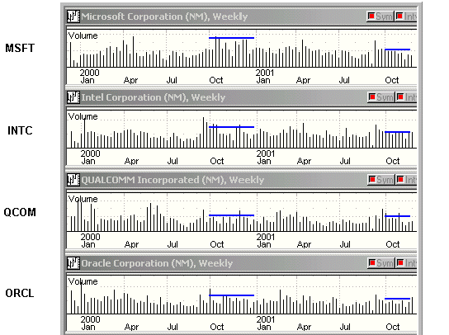
Task: Select the Microsoft Corporation (NM), Weekly title
Action: point(164,17)
